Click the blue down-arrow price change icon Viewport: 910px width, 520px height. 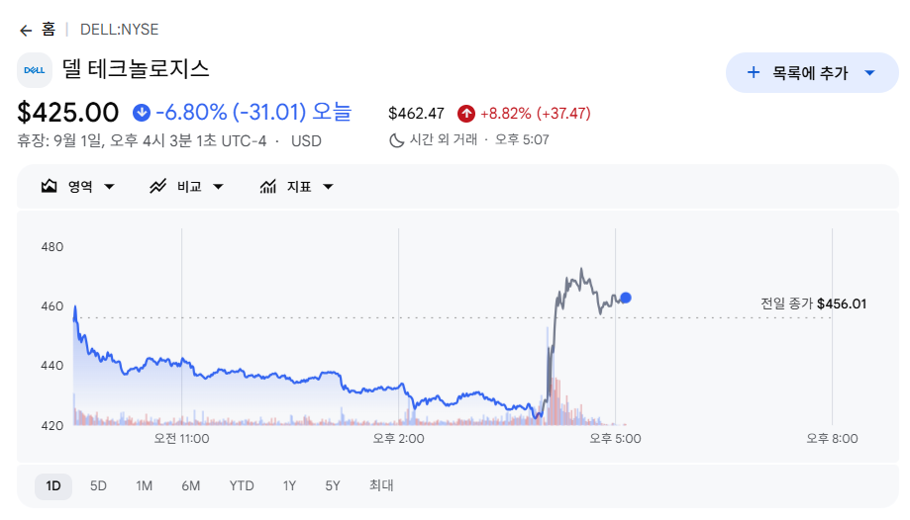coord(142,113)
